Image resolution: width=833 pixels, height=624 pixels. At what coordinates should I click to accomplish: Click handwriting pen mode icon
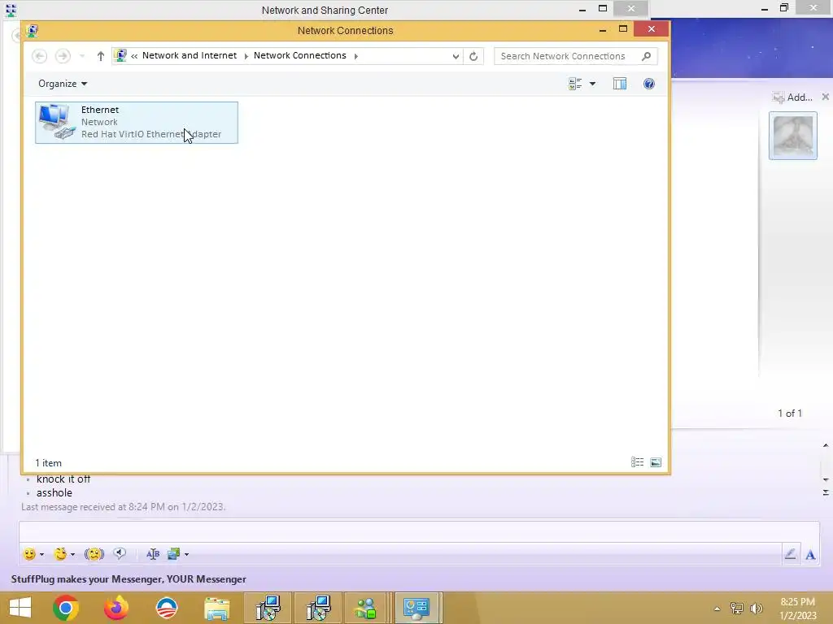pos(791,554)
